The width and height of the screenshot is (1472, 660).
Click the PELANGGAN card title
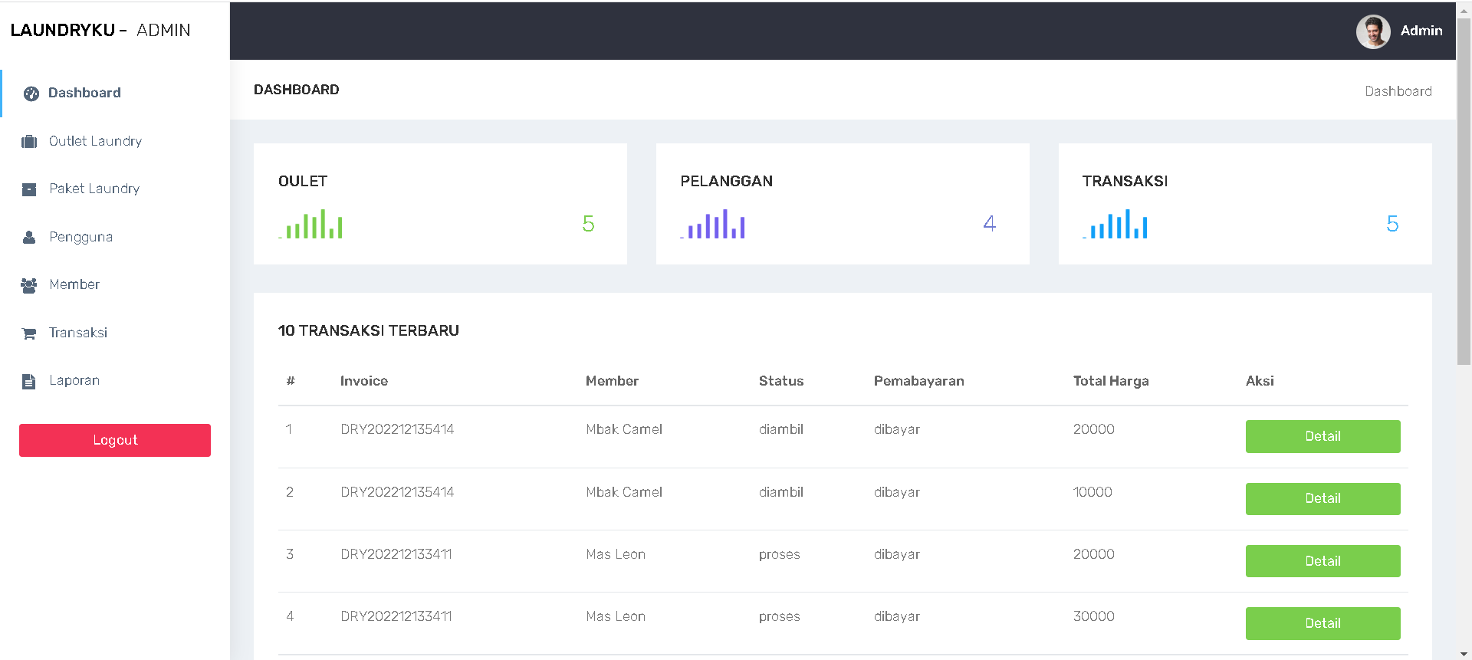(x=727, y=181)
